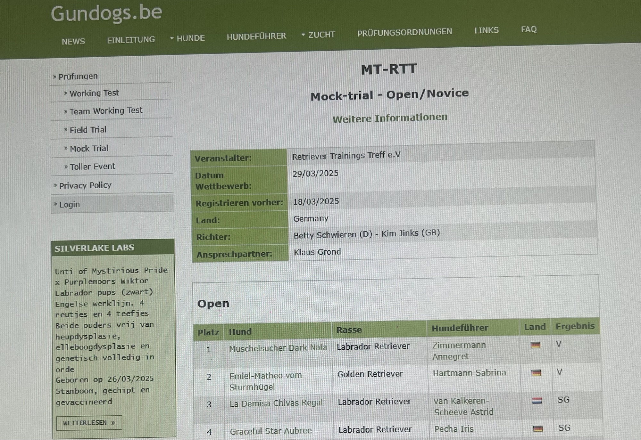
Task: Click handler Pecha Iris
Action: click(x=454, y=429)
